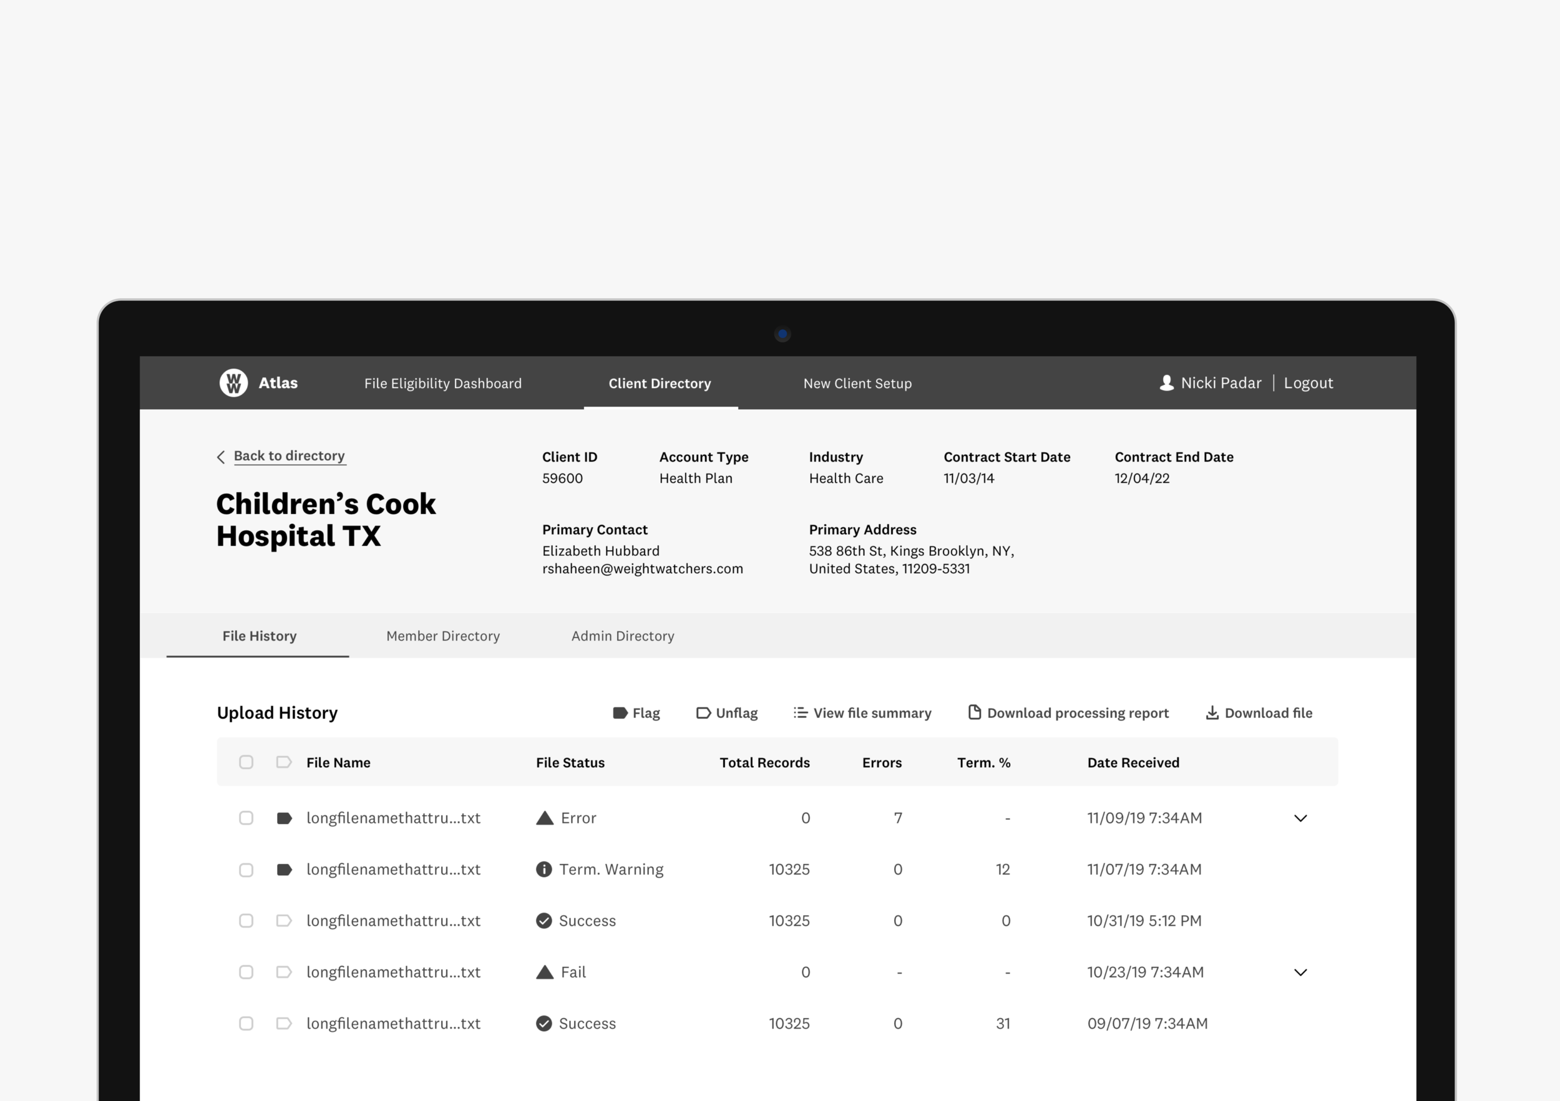Expand the Error row dated 11/09/19
The height and width of the screenshot is (1101, 1560).
click(1300, 818)
